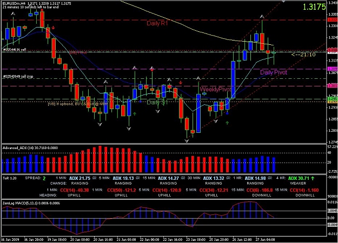Select down fractal below 20 Jan 16:00 low
The height and width of the screenshot is (243, 338).
(100, 124)
